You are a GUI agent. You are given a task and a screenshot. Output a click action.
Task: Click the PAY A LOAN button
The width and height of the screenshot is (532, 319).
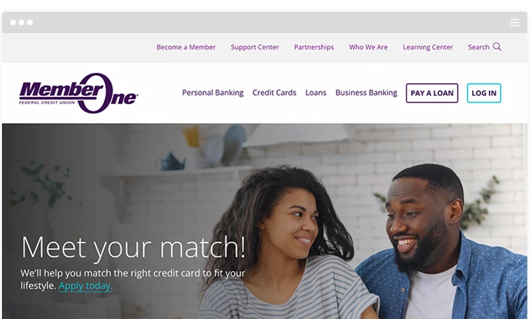click(432, 93)
